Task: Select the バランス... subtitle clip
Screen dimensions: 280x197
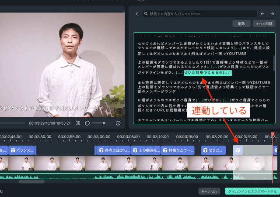Action: (x=21, y=150)
